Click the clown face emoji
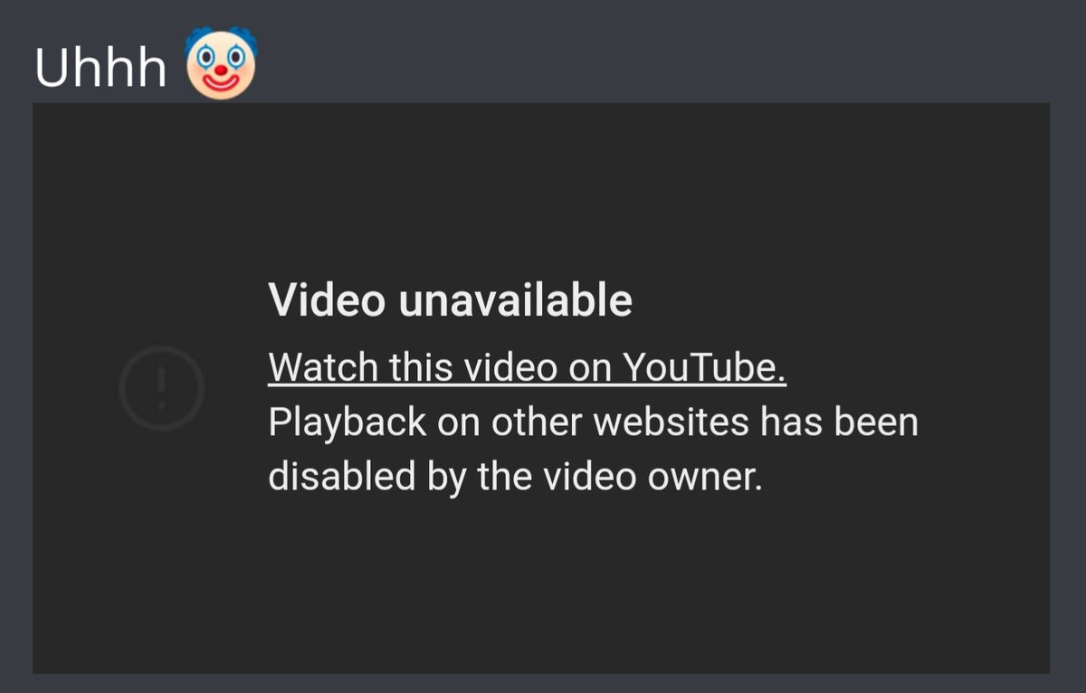Image resolution: width=1086 pixels, height=693 pixels. pyautogui.click(x=221, y=62)
